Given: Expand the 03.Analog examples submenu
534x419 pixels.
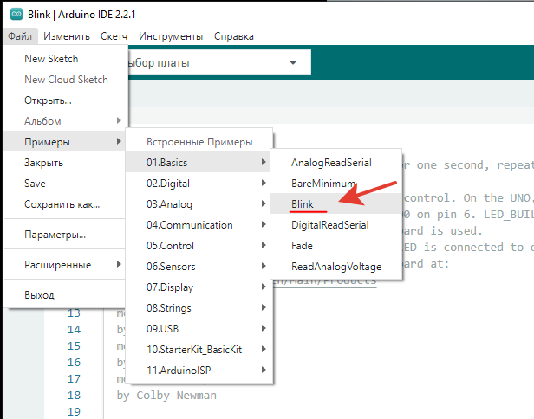Looking at the screenshot, I should (199, 204).
